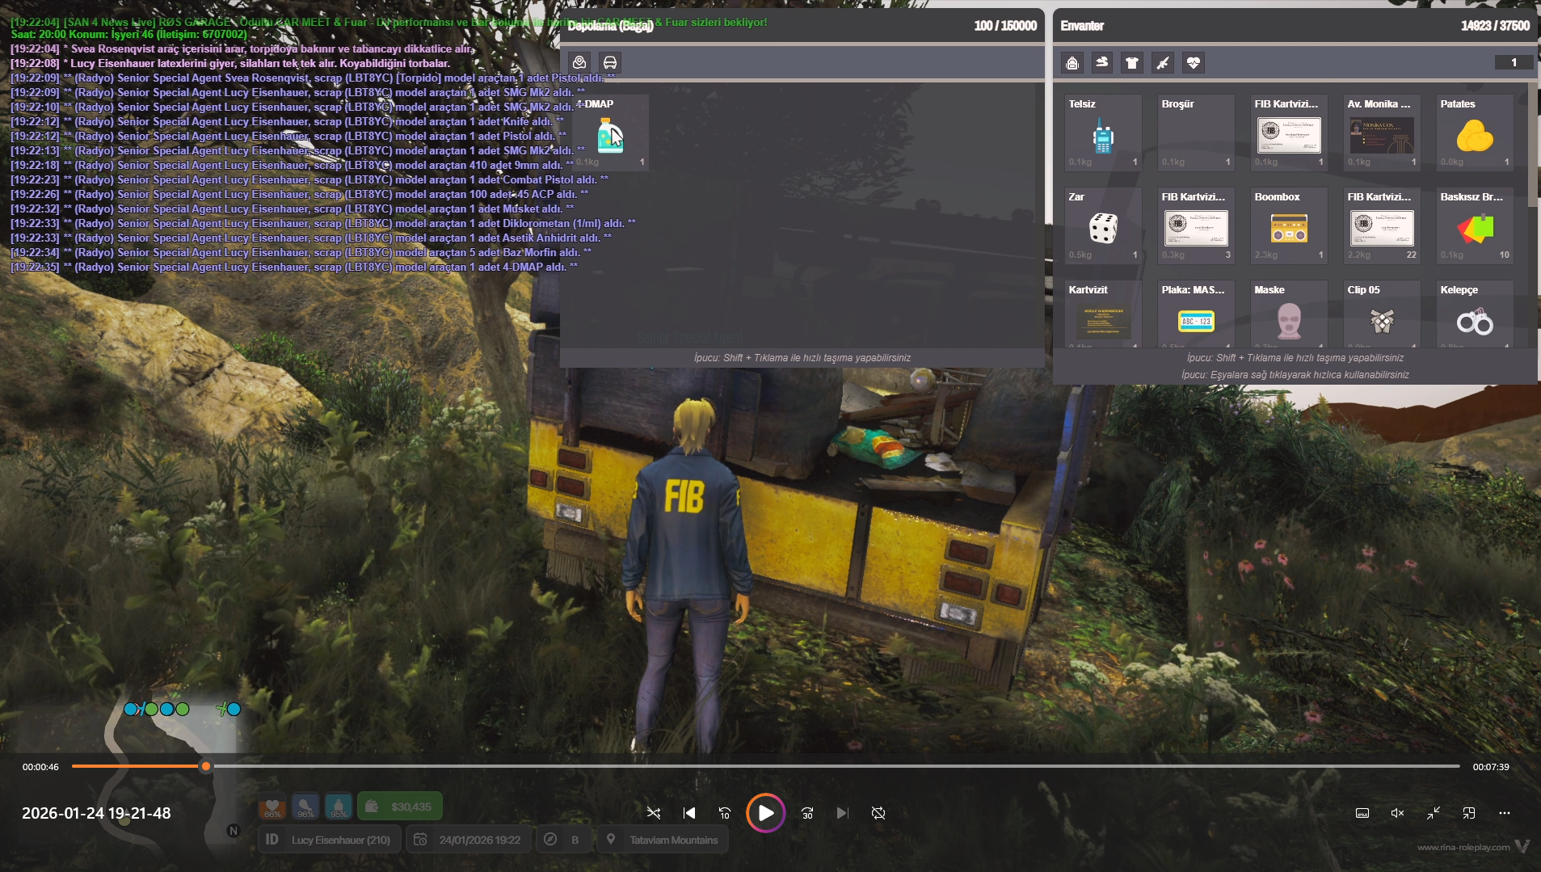Click the thirst 95% status icon
The height and width of the screenshot is (872, 1541).
[x=339, y=807]
